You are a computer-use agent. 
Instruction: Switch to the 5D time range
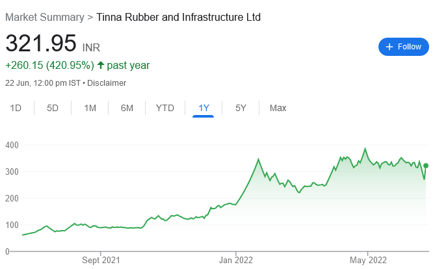pyautogui.click(x=53, y=108)
